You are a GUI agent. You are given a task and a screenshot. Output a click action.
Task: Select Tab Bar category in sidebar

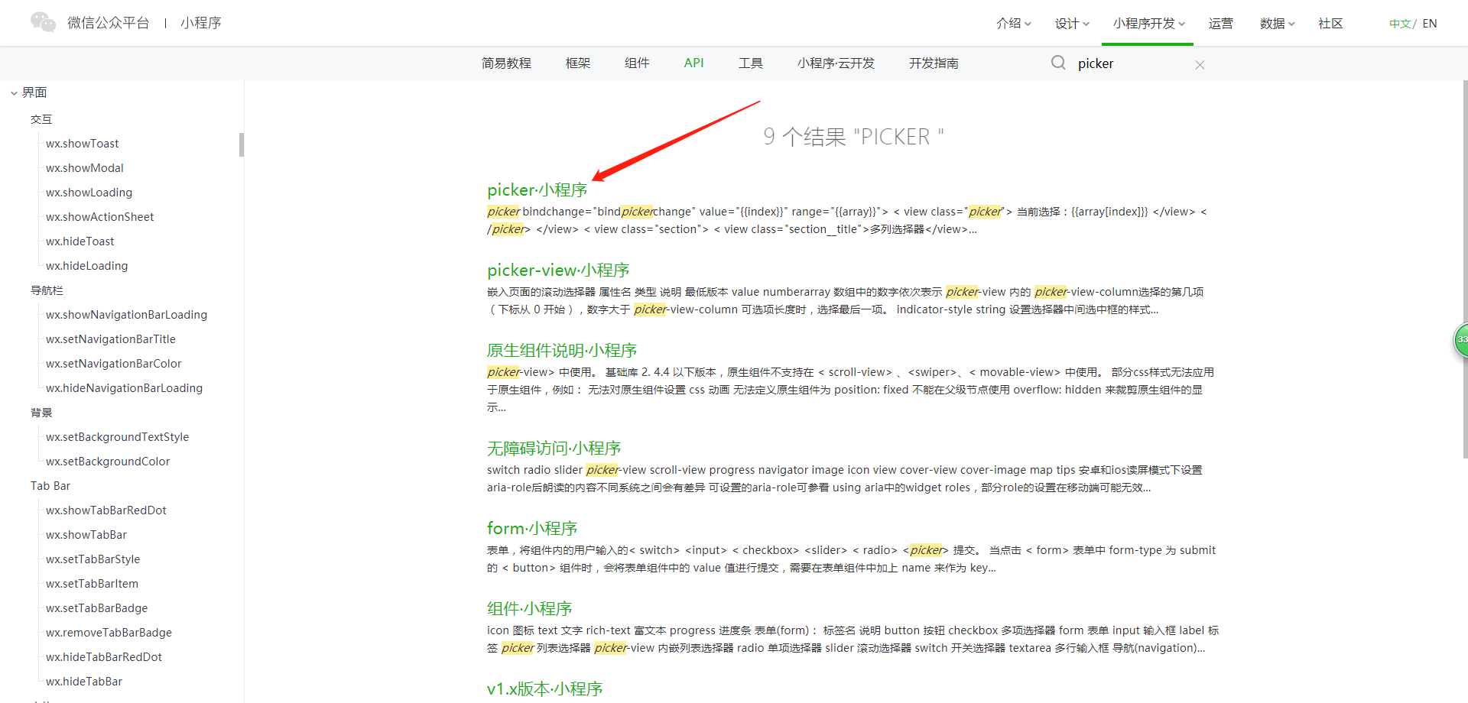tap(50, 486)
